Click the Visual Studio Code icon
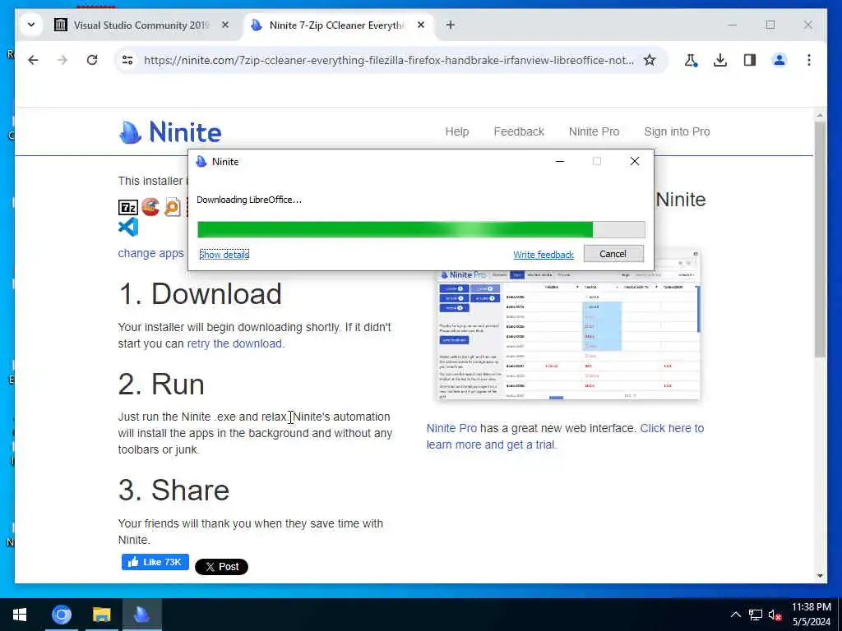 click(127, 227)
